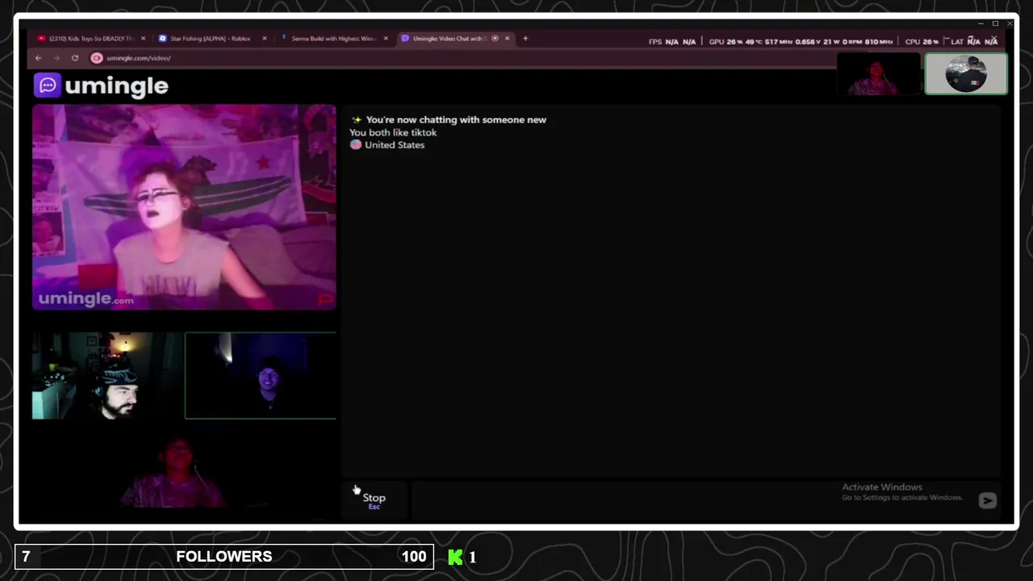Close the Umingle Video Chat tab
This screenshot has height=581, width=1033.
click(507, 38)
